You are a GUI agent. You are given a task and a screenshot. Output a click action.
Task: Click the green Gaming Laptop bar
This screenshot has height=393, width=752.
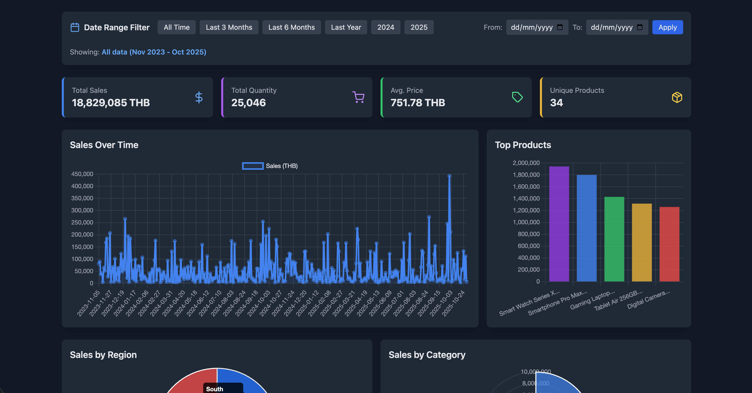coord(614,239)
